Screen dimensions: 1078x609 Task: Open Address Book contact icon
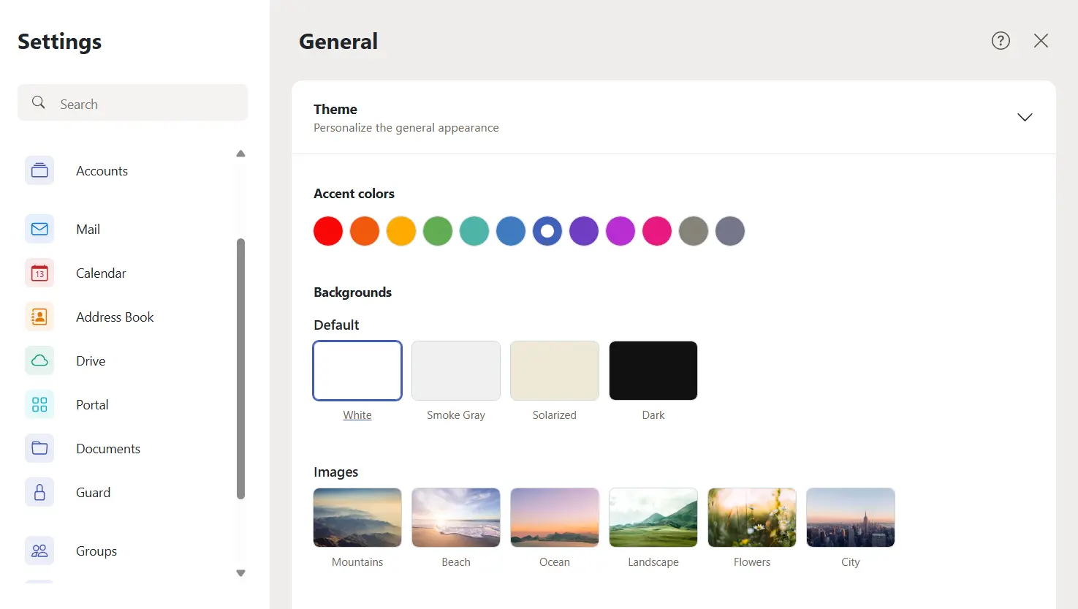coord(39,317)
